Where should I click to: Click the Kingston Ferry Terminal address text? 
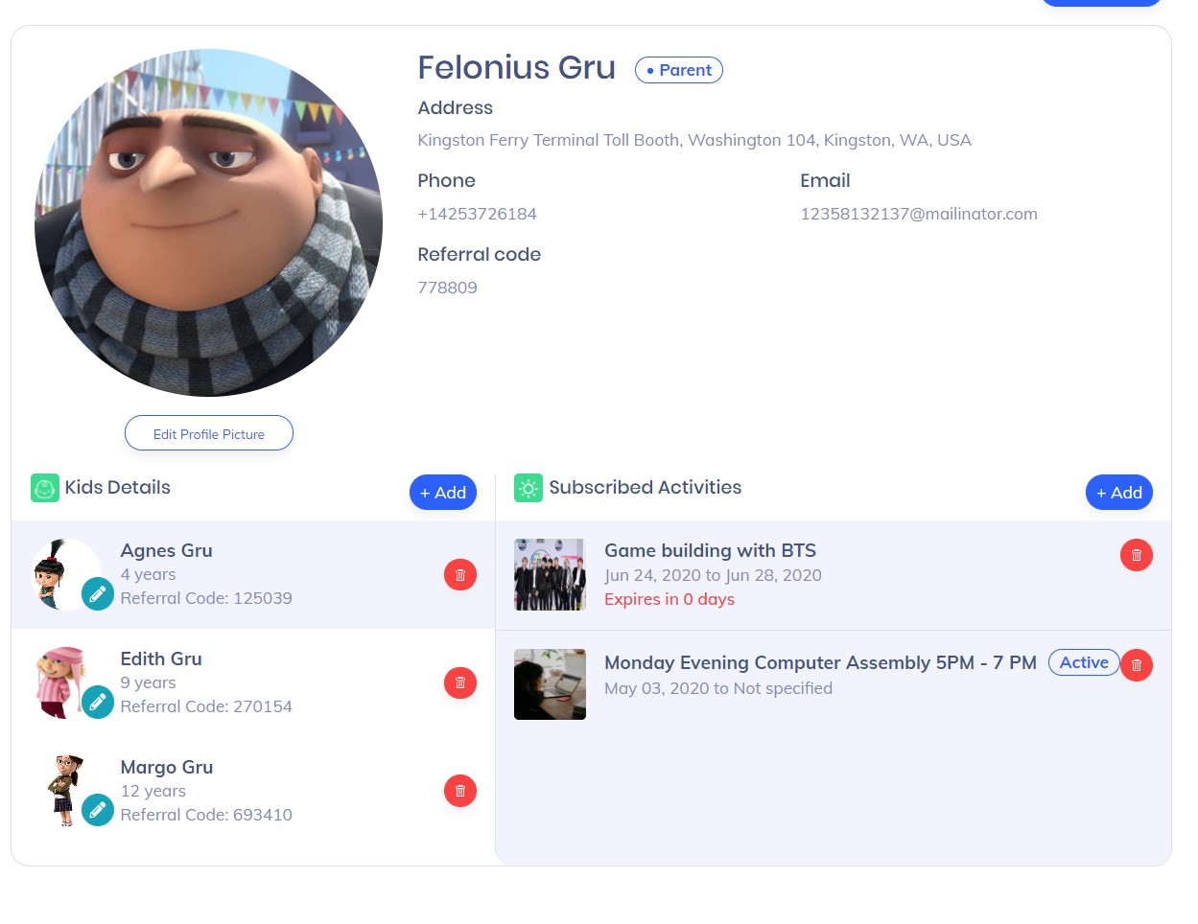click(694, 140)
